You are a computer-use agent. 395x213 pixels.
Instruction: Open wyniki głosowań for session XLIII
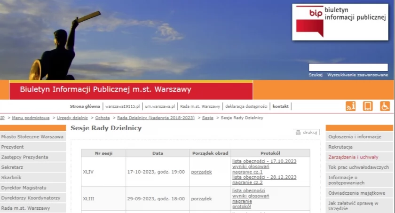(x=251, y=196)
